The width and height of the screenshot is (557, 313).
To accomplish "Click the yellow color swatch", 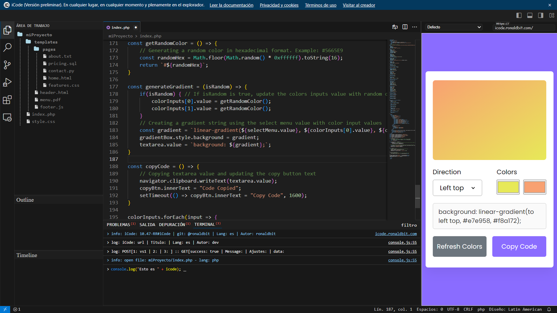I will click(508, 187).
